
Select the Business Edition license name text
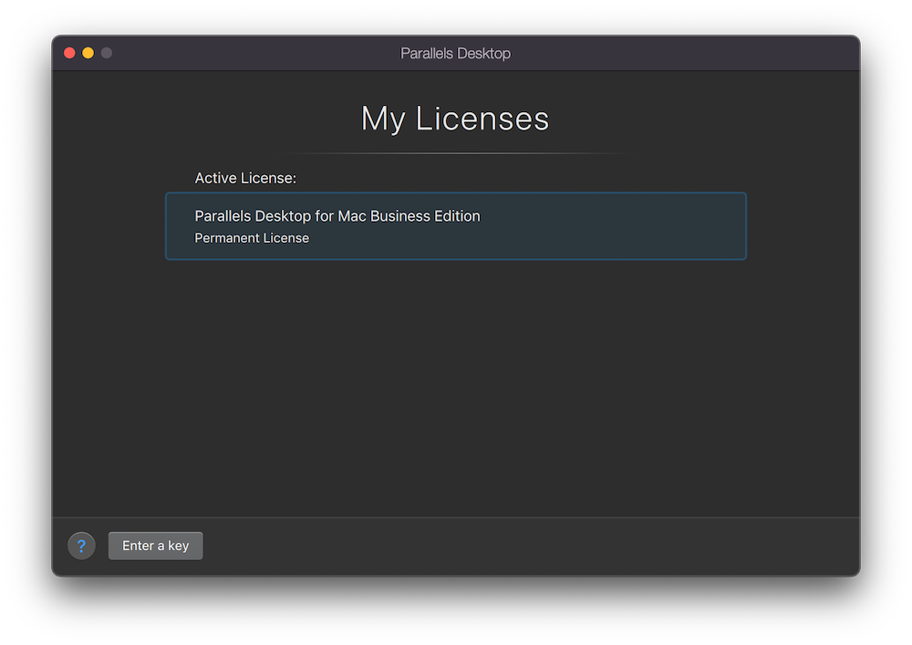pos(337,216)
